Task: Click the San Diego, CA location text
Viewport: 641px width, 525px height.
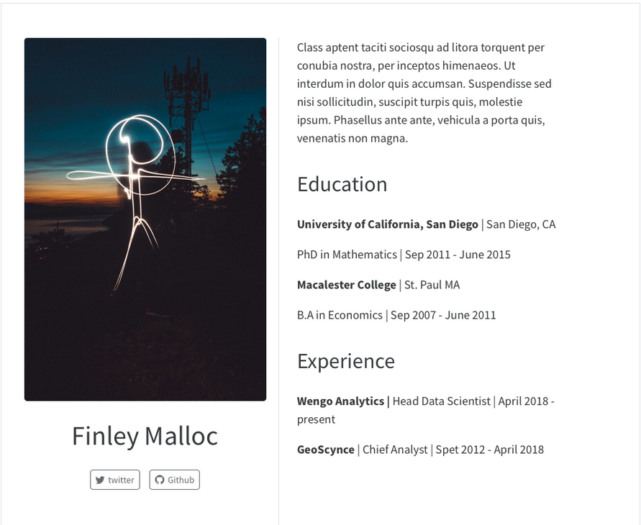Action: (x=521, y=224)
